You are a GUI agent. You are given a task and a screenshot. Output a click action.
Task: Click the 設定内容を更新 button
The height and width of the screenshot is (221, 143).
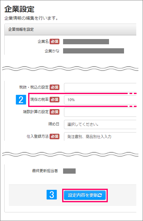[85, 195]
